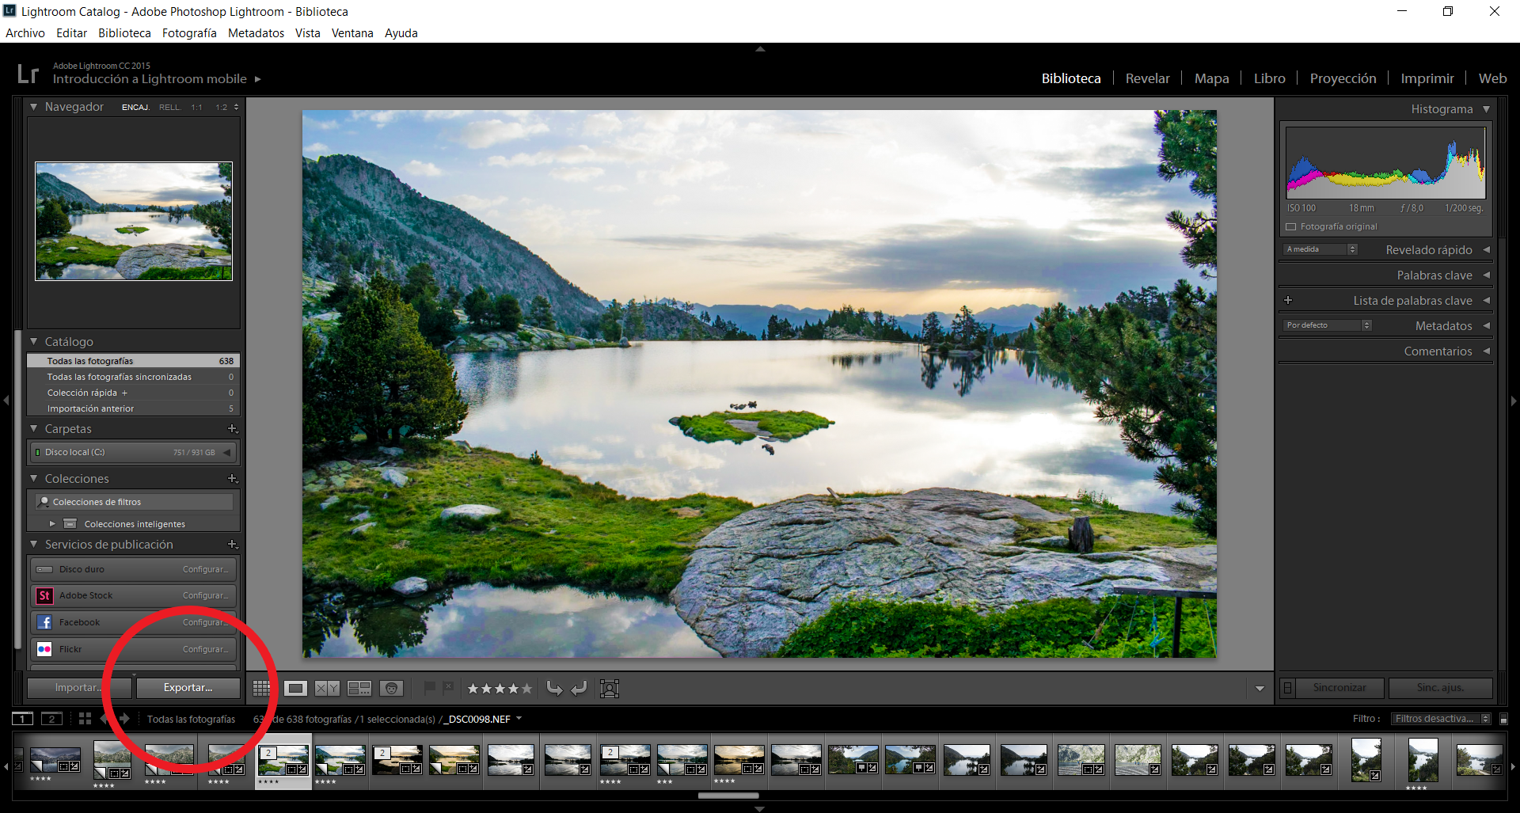1520x813 pixels.
Task: Select the Loupe view icon
Action: (x=295, y=688)
